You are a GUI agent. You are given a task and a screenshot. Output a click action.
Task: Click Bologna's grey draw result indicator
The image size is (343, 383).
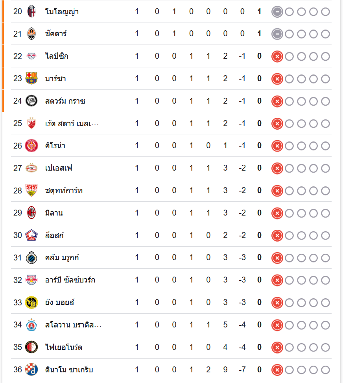pos(277,12)
